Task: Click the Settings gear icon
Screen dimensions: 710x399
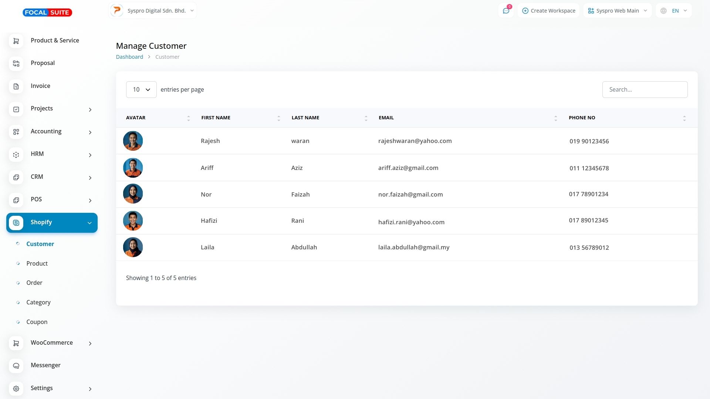Action: click(16, 389)
